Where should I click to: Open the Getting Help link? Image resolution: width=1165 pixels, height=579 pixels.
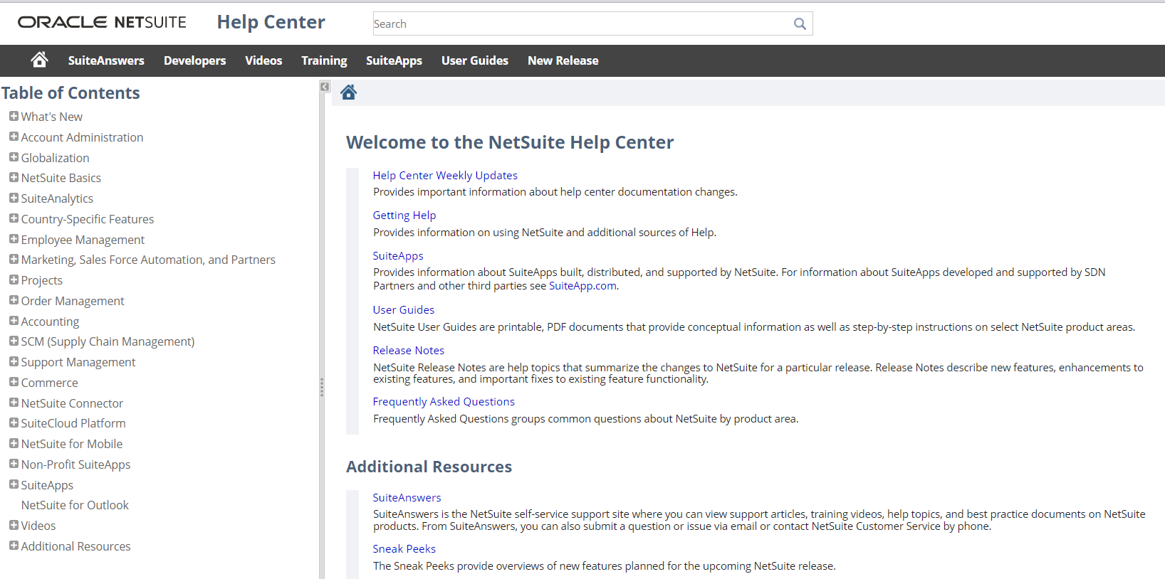404,215
